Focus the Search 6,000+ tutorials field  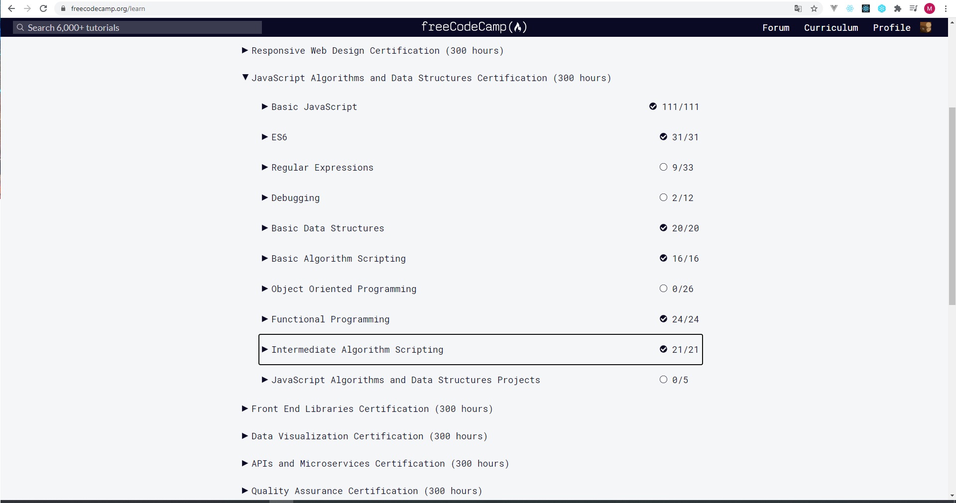click(137, 27)
